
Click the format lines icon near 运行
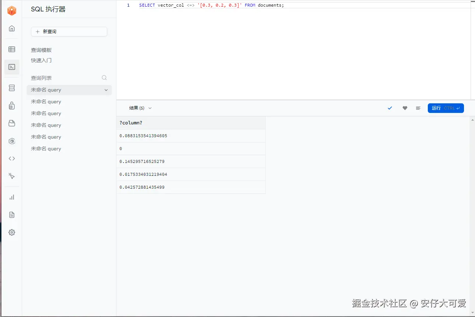418,108
